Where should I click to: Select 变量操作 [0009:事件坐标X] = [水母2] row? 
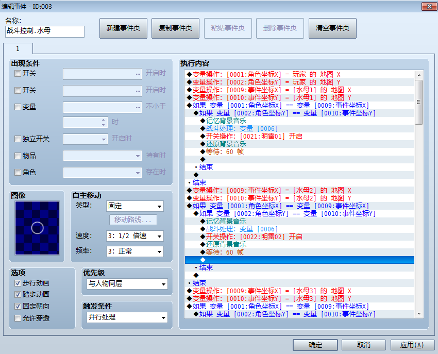point(299,190)
